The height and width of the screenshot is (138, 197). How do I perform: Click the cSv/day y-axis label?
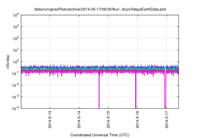8,62
